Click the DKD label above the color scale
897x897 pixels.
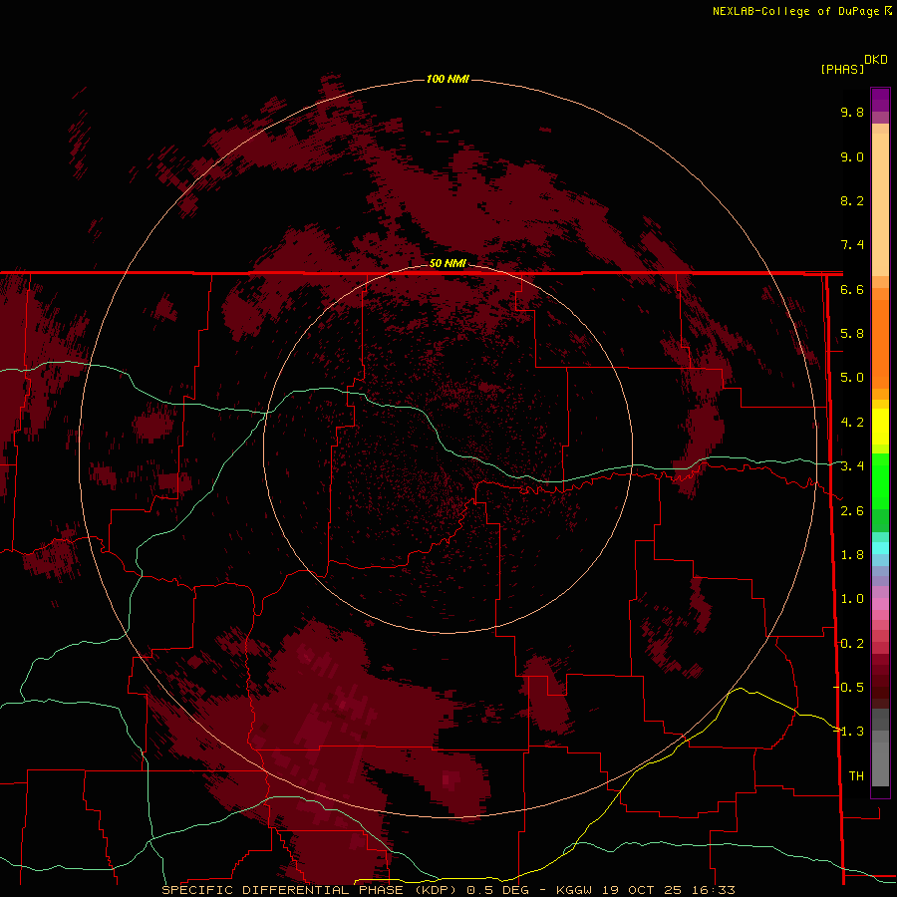(x=875, y=60)
